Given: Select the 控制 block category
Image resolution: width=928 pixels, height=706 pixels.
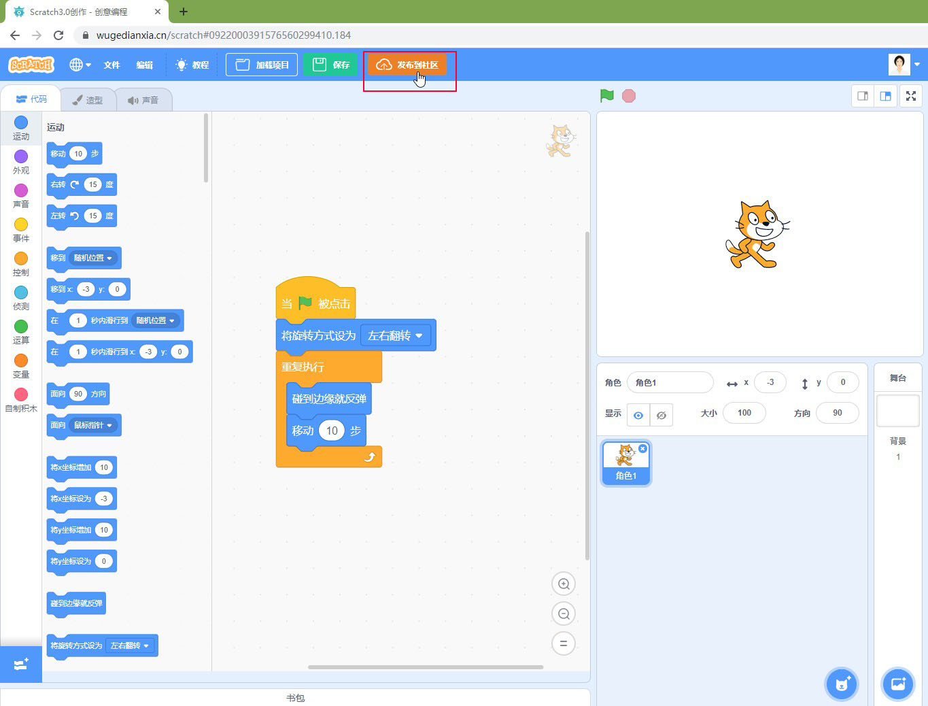Looking at the screenshot, I should tap(21, 264).
